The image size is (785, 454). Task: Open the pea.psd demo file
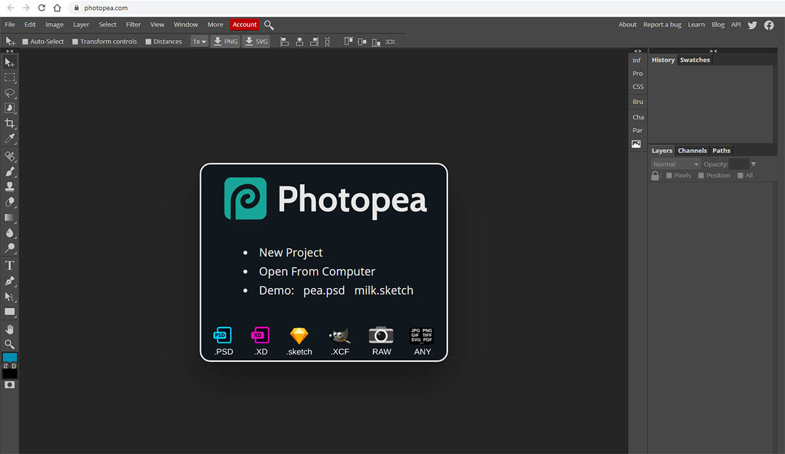click(x=324, y=290)
